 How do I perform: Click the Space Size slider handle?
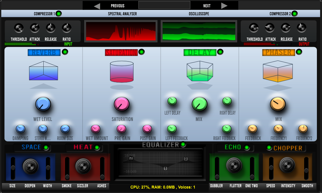pyautogui.click(x=13, y=168)
